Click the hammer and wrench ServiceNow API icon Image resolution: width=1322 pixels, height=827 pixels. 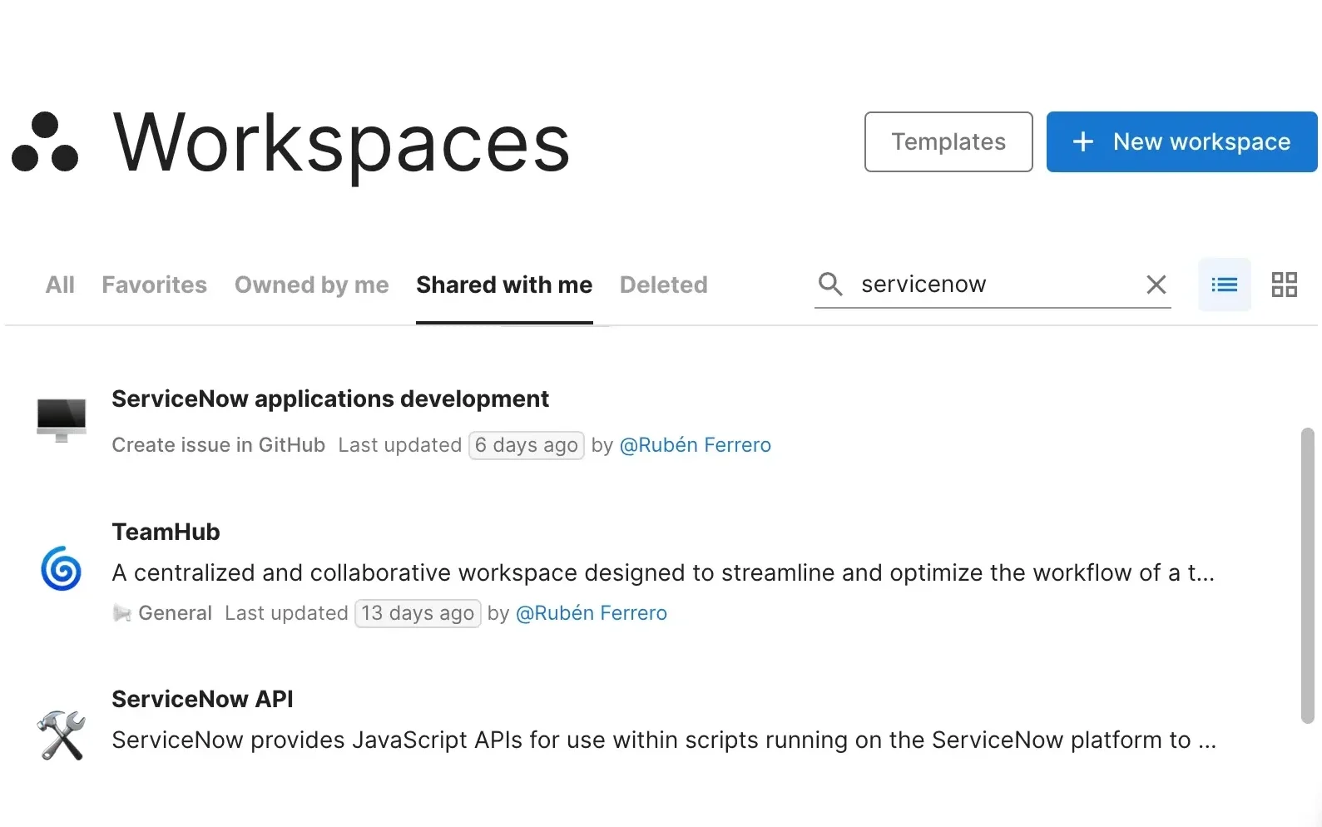coord(62,735)
